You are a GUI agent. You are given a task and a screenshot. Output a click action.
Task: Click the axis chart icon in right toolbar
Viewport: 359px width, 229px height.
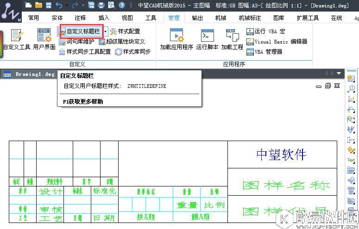coord(351,99)
